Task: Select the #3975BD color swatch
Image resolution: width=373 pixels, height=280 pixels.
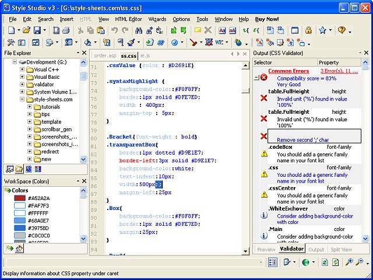Action: (x=20, y=228)
